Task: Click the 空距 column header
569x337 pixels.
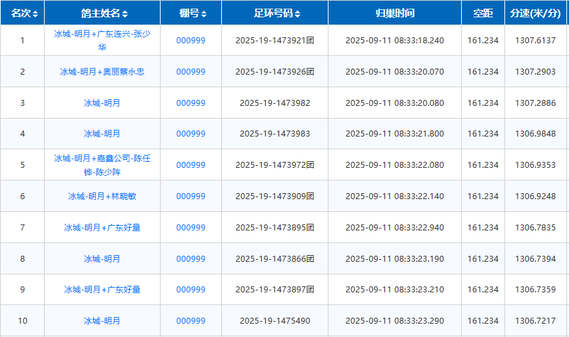Action: click(482, 13)
